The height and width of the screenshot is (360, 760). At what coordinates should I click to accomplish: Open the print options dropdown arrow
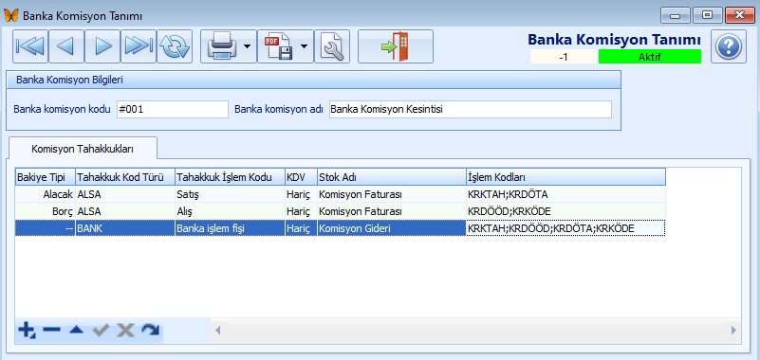248,46
